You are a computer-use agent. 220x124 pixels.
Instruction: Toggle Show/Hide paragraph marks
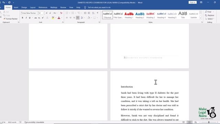98,13
